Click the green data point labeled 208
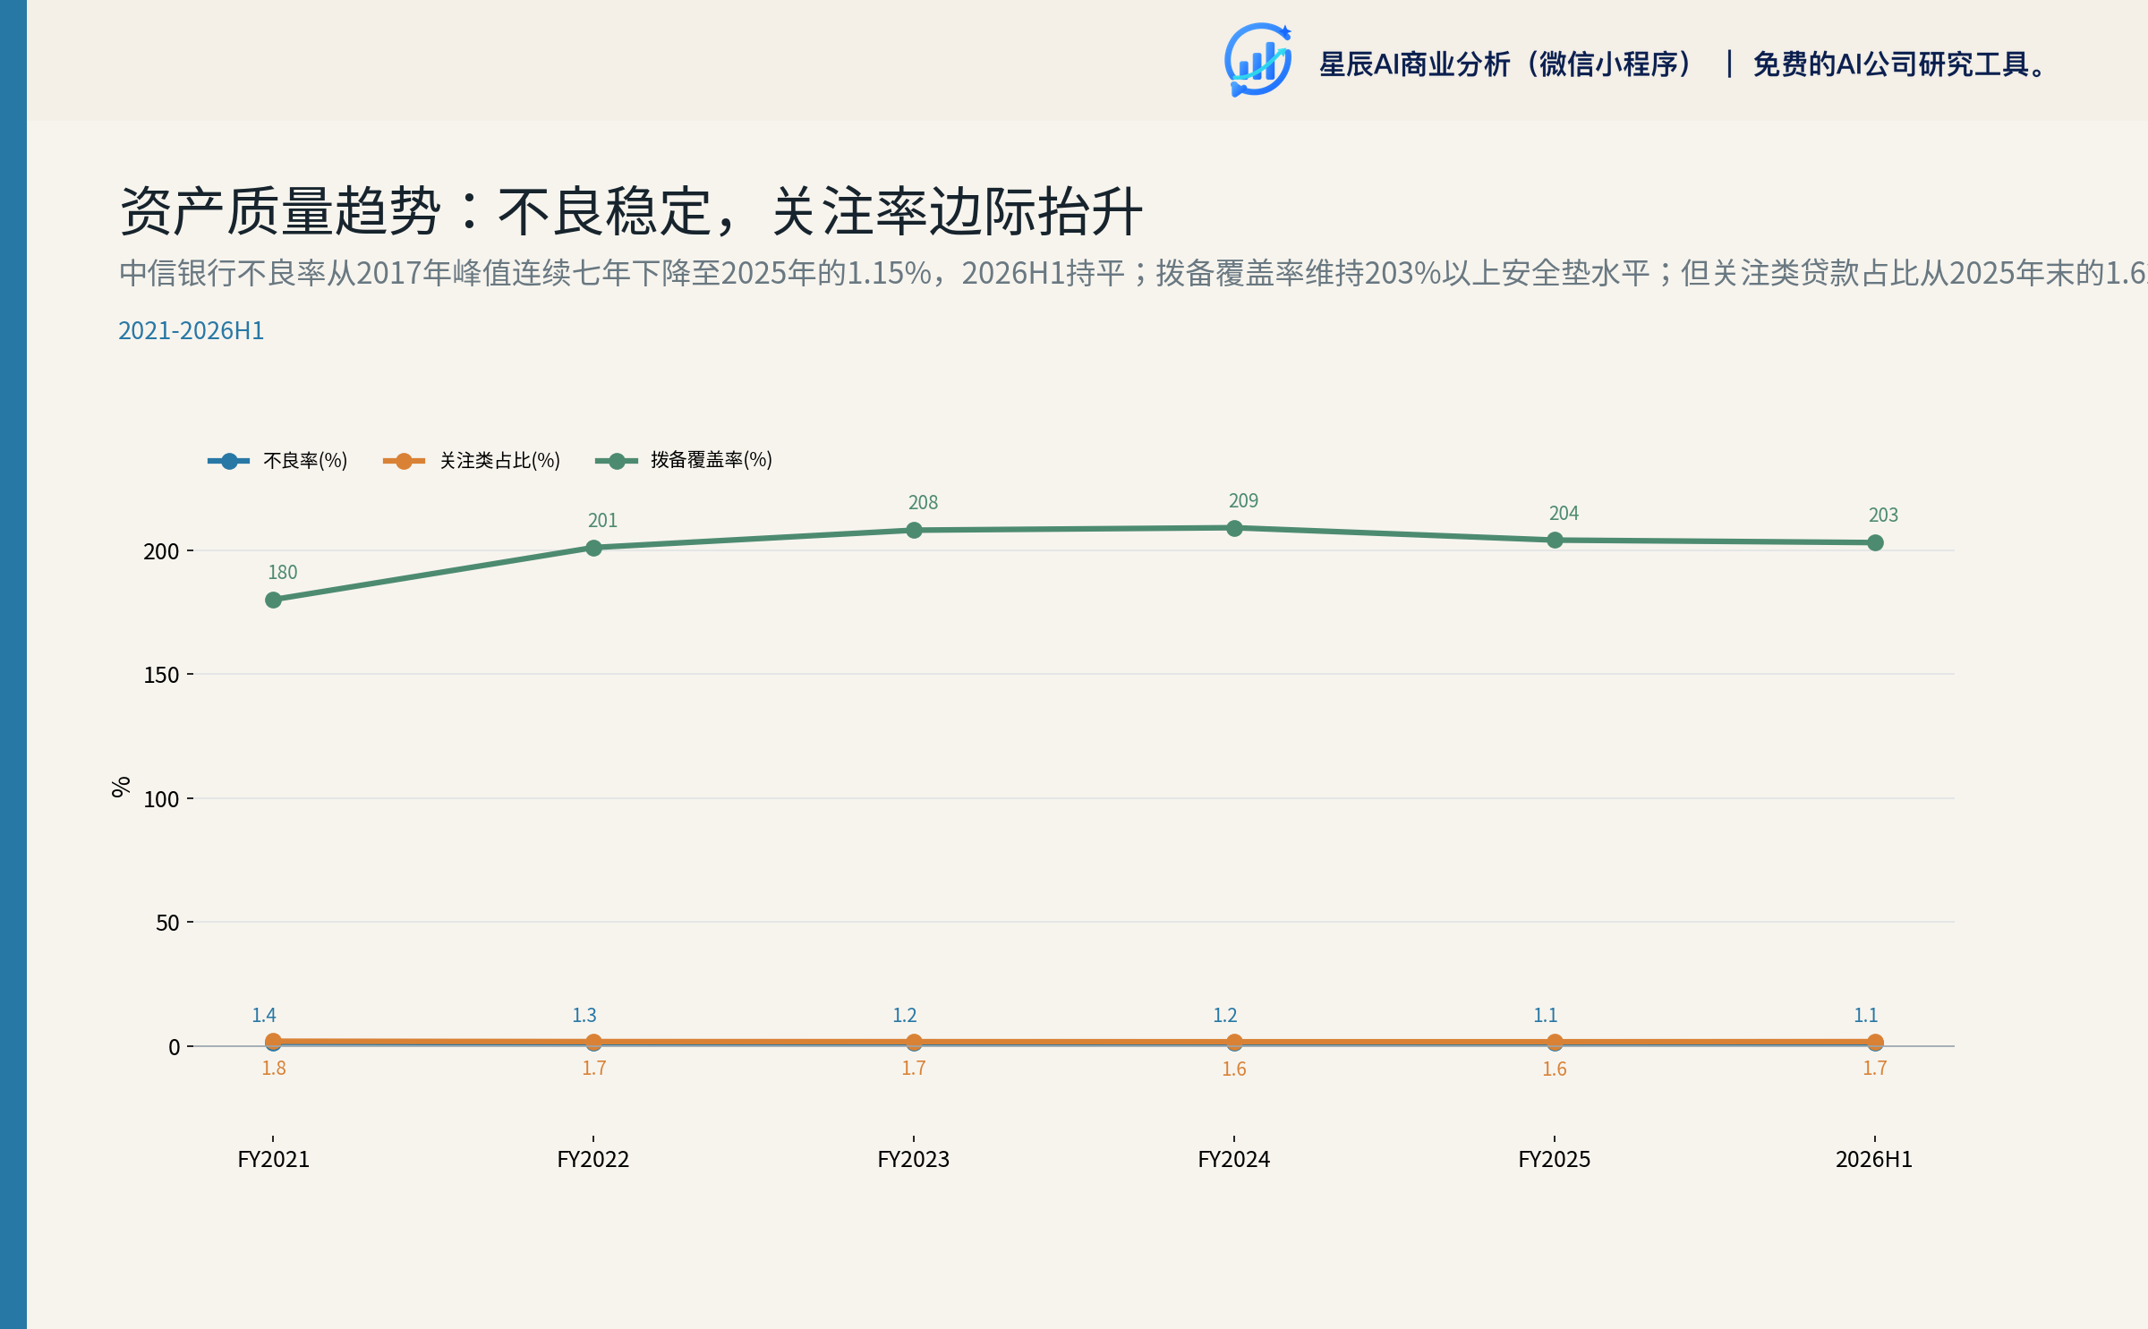 tap(914, 530)
